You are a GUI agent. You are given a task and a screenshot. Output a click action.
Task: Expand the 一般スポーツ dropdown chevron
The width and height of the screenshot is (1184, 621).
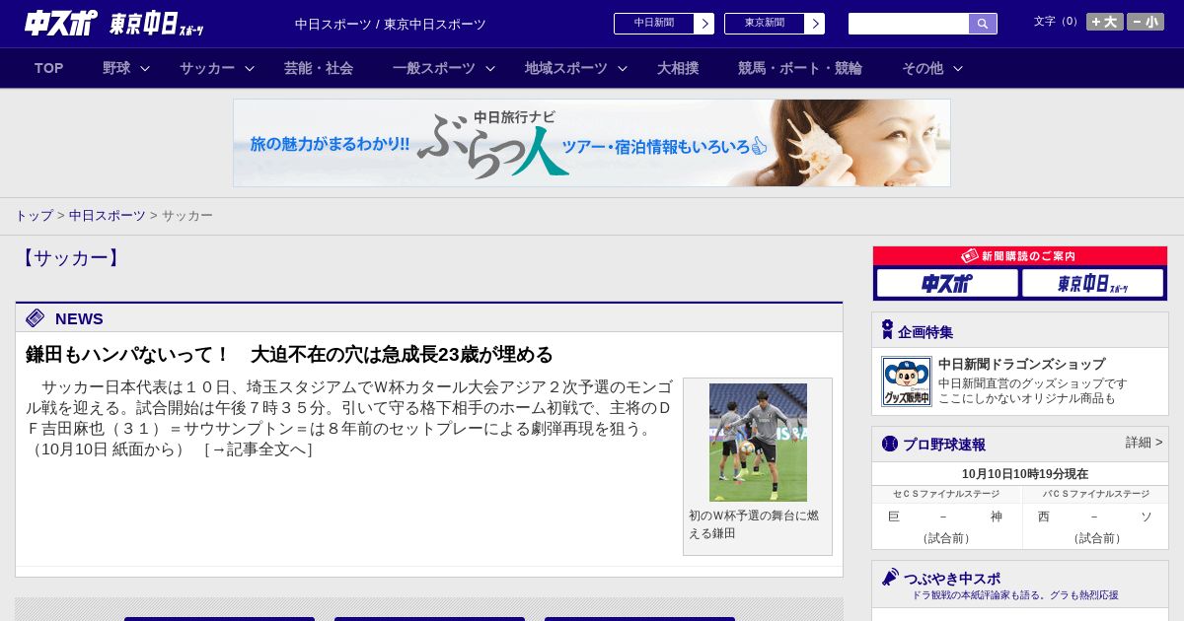pos(490,68)
